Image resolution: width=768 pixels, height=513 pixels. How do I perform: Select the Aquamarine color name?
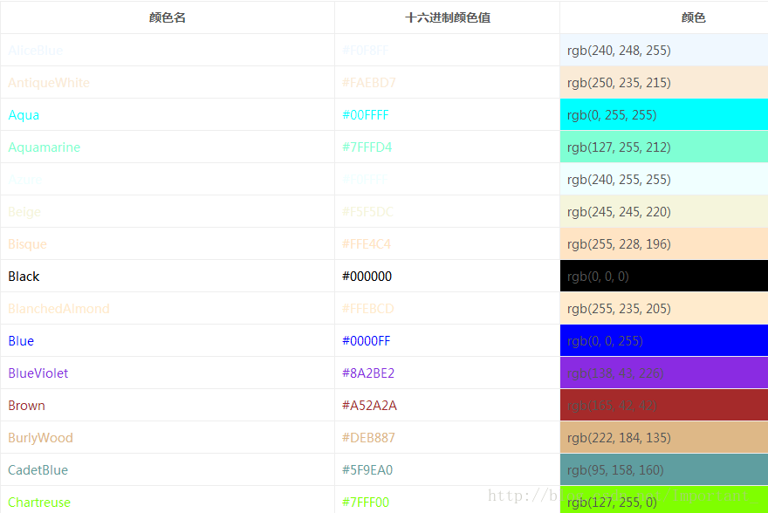(x=45, y=147)
